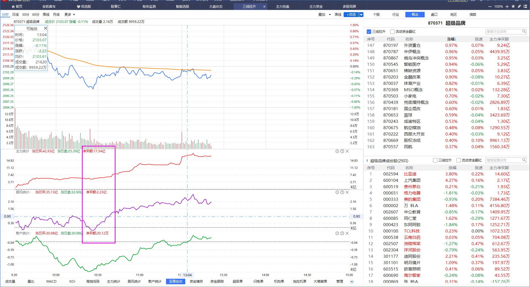Viewport: 530px width, 287px height.
Task: Close the 主力统计 indicator panel
Action: pyautogui.click(x=347, y=151)
